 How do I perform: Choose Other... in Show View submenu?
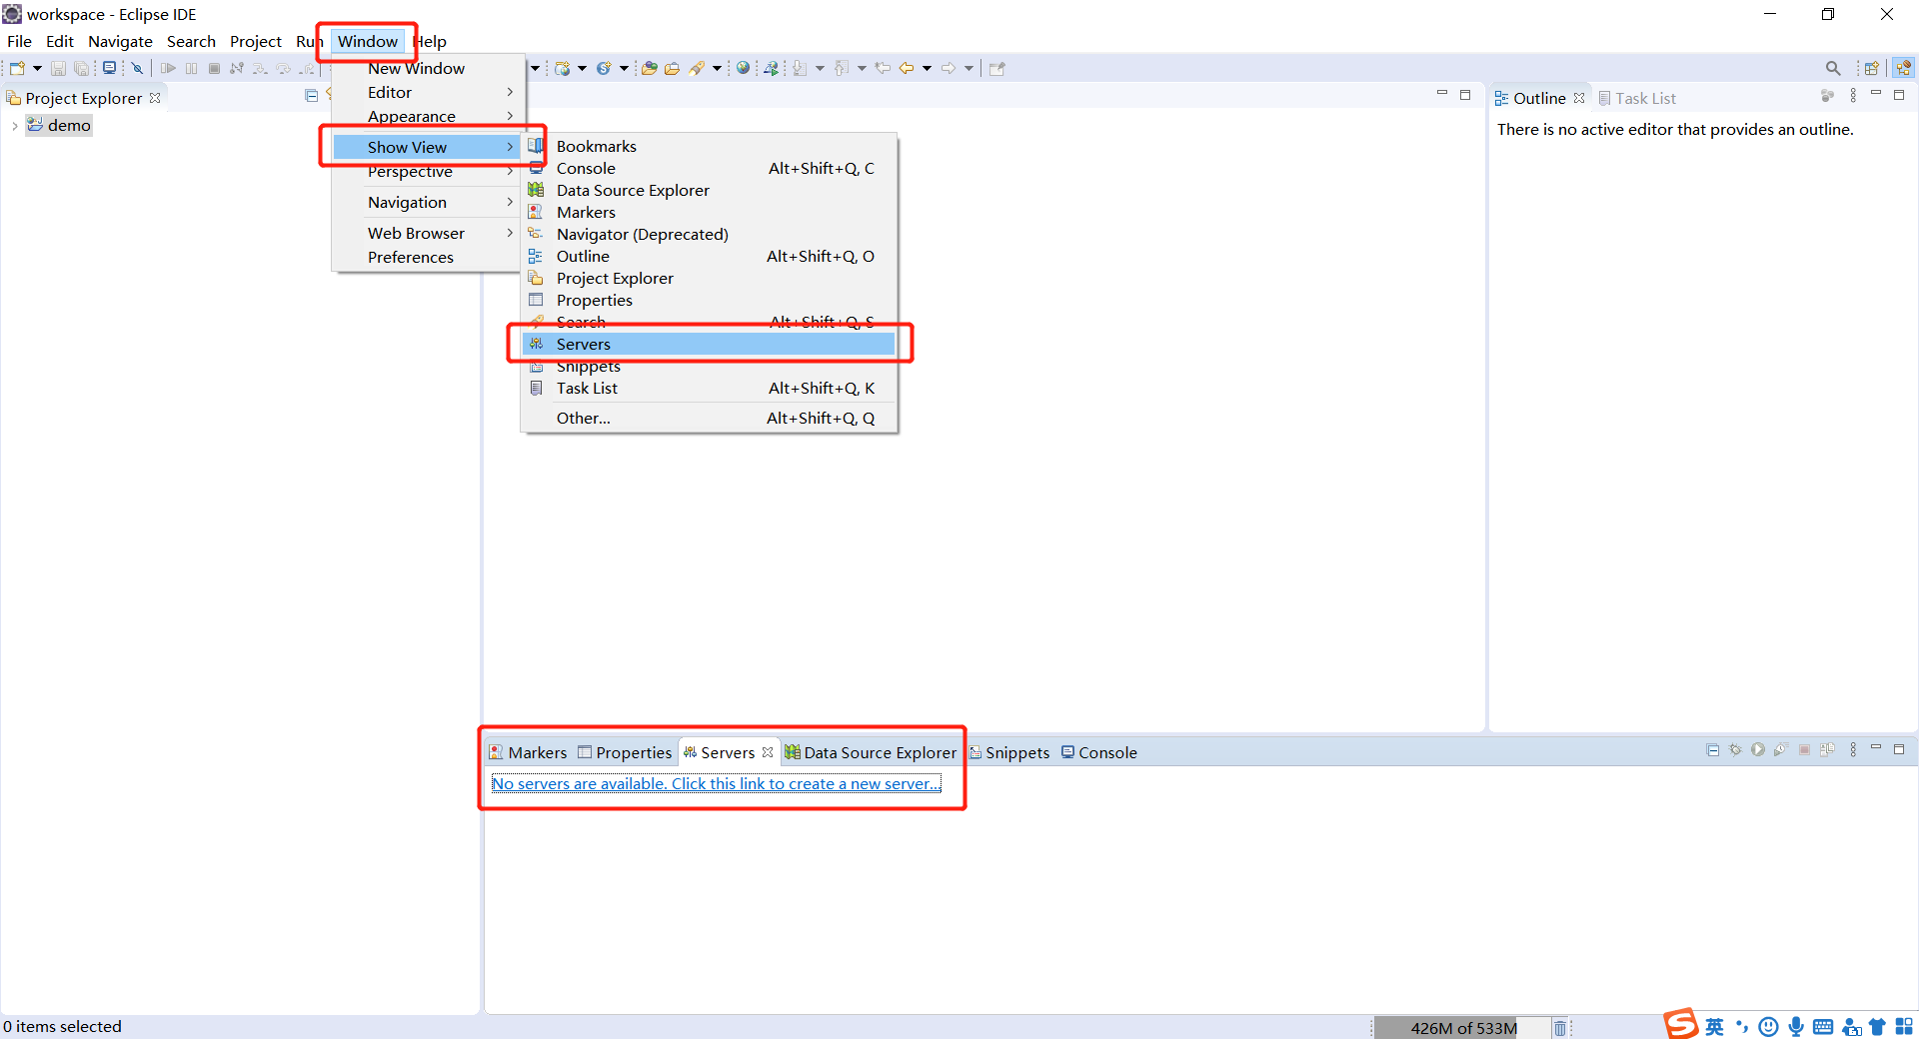709,418
